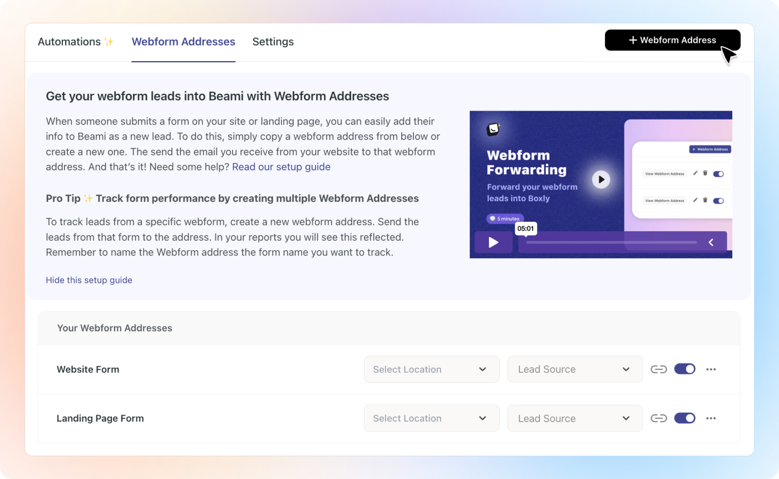Open the Settings tab
The height and width of the screenshot is (479, 779).
[273, 42]
